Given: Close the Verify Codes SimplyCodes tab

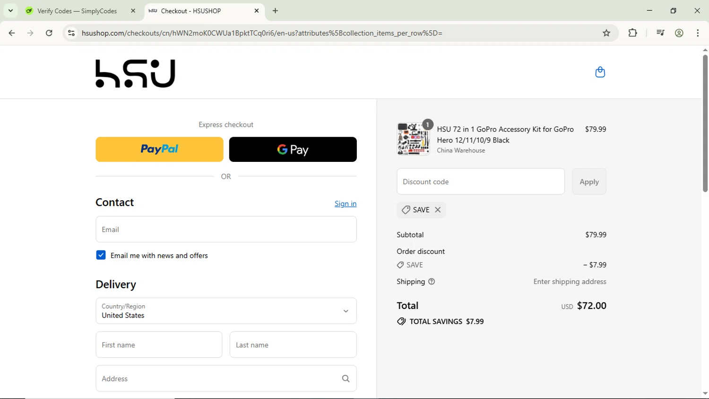Looking at the screenshot, I should click(133, 10).
